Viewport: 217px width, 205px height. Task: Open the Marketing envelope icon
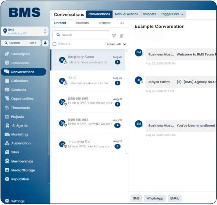point(7,134)
